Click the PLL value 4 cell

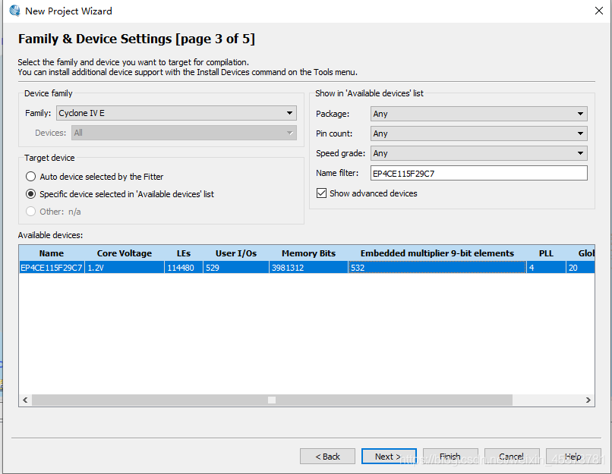(546, 268)
